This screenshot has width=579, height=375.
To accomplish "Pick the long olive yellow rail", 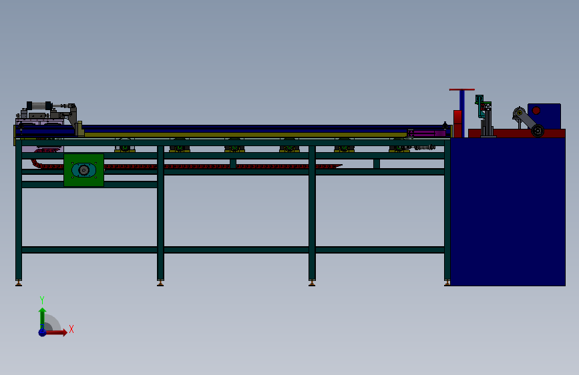I will click(246, 135).
